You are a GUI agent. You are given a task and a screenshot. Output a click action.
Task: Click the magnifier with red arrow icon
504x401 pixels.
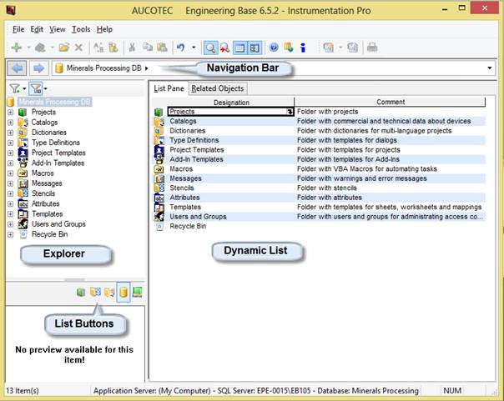(x=224, y=48)
